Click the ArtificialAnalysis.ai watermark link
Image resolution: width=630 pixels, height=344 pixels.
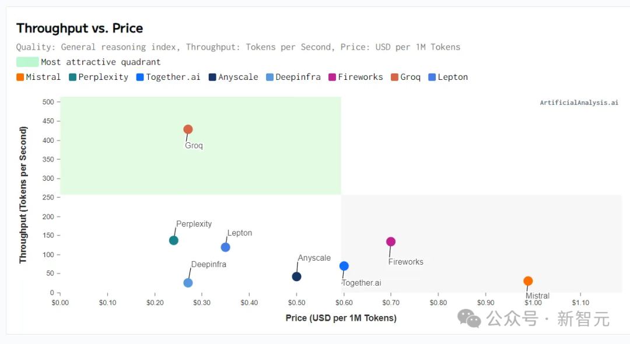coord(579,103)
